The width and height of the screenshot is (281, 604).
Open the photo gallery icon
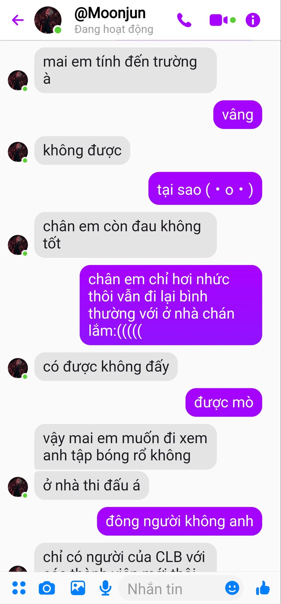pyautogui.click(x=78, y=588)
